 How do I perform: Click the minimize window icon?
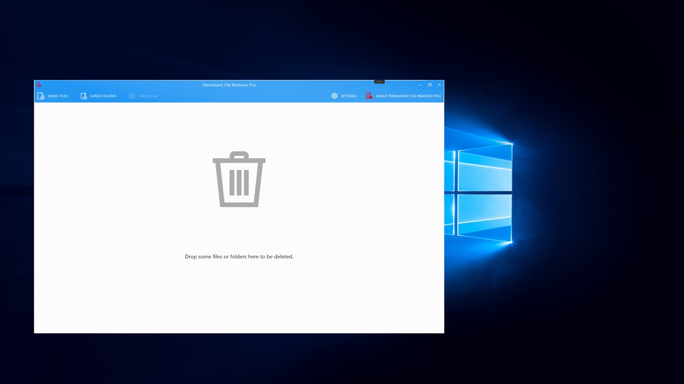pos(419,84)
